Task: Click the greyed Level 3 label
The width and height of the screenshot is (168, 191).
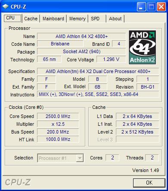Action: pyautogui.click(x=105, y=140)
